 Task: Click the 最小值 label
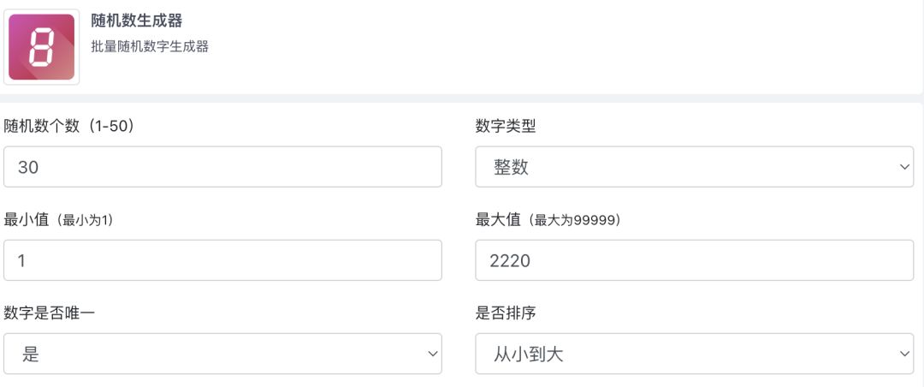click(x=28, y=220)
